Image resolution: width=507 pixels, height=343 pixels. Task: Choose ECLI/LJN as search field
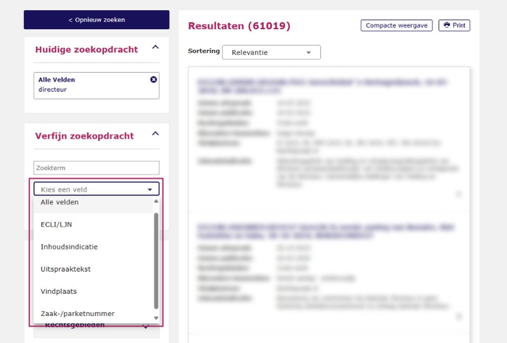[56, 225]
